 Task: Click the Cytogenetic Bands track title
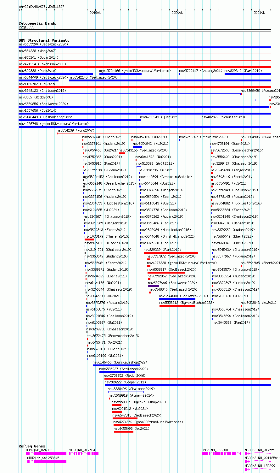tap(37, 23)
